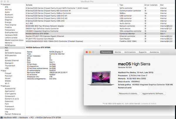Select the XIO2213A IEEE-1394b OHCI Controller row
Screen dimensions: 176x119
click(x=100, y=41)
